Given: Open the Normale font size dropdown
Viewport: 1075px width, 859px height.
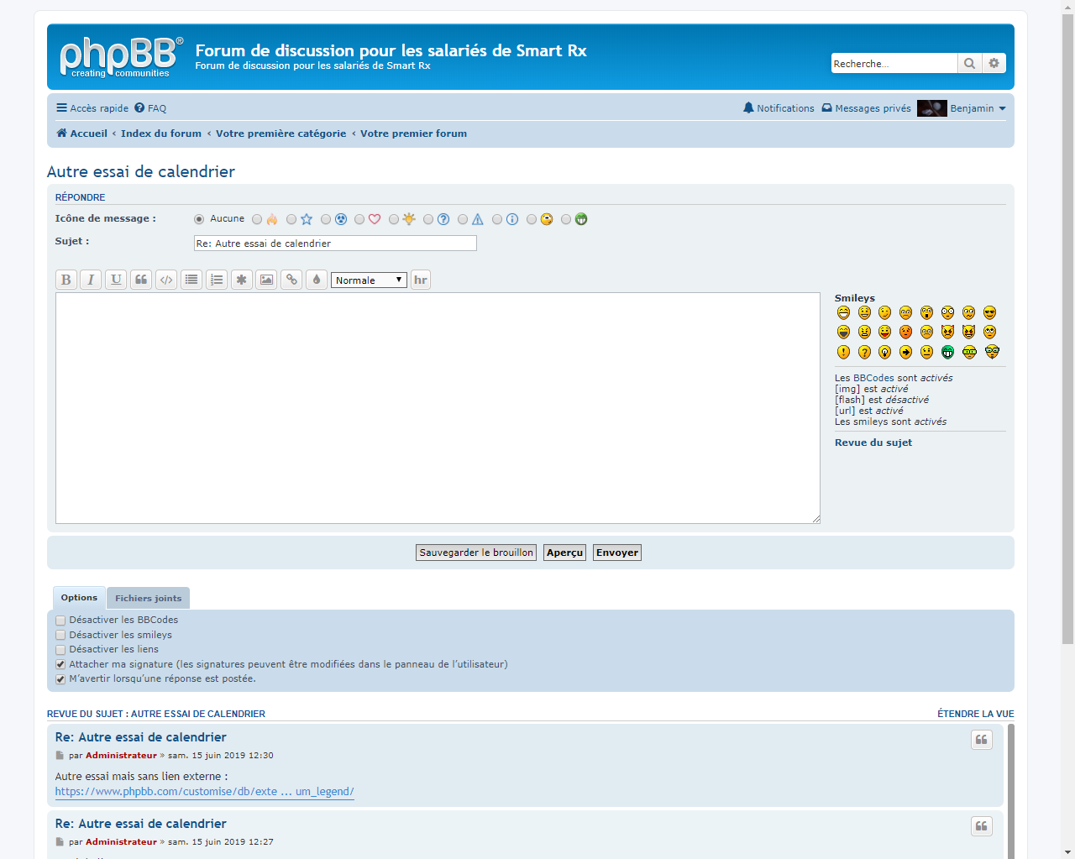Looking at the screenshot, I should (x=369, y=280).
